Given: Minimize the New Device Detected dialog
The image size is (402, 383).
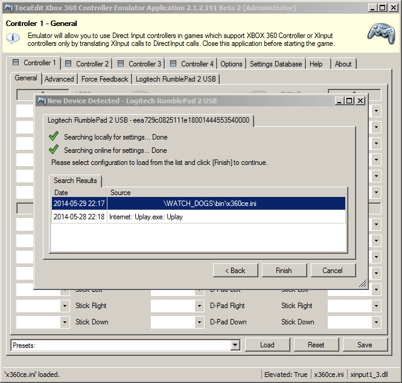Looking at the screenshot, I should 339,101.
